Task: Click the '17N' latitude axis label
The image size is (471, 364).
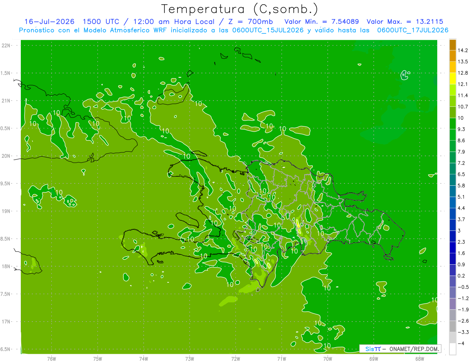Action: pyautogui.click(x=6, y=322)
